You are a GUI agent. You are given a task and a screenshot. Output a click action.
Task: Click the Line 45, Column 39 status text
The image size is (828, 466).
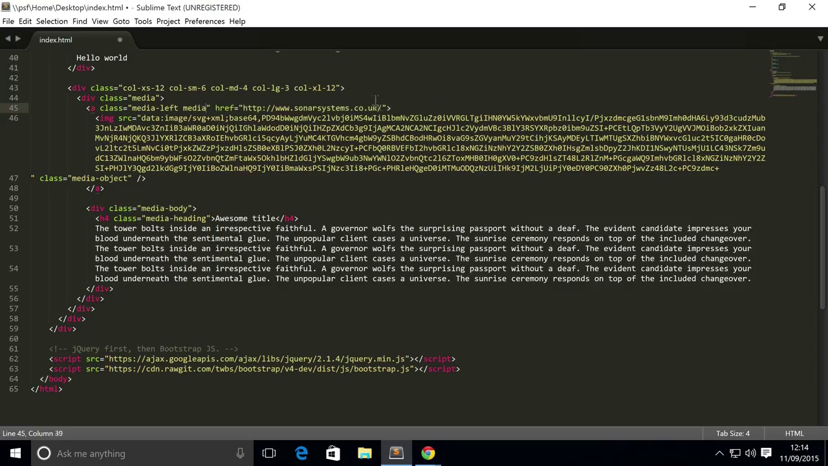(x=32, y=434)
